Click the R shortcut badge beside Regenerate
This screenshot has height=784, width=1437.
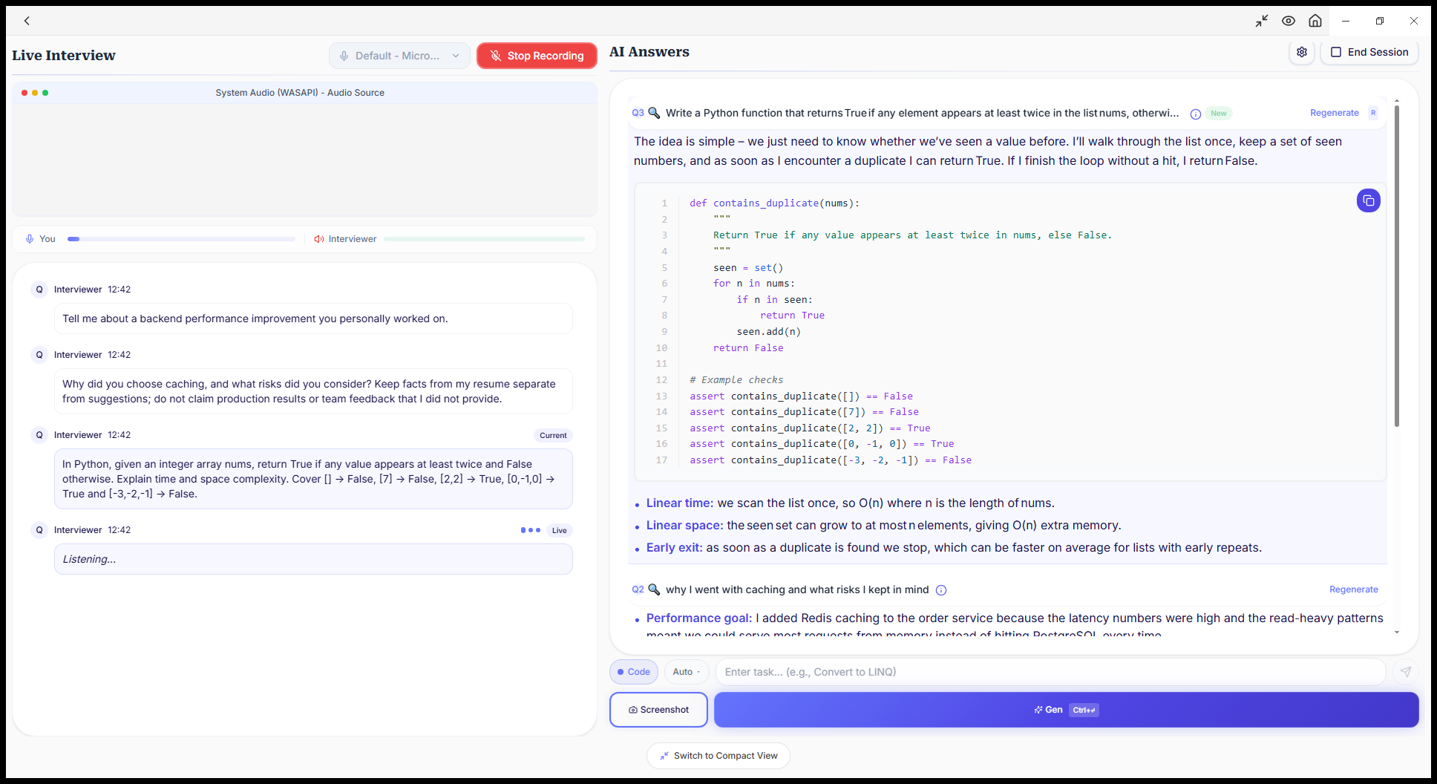click(1373, 113)
